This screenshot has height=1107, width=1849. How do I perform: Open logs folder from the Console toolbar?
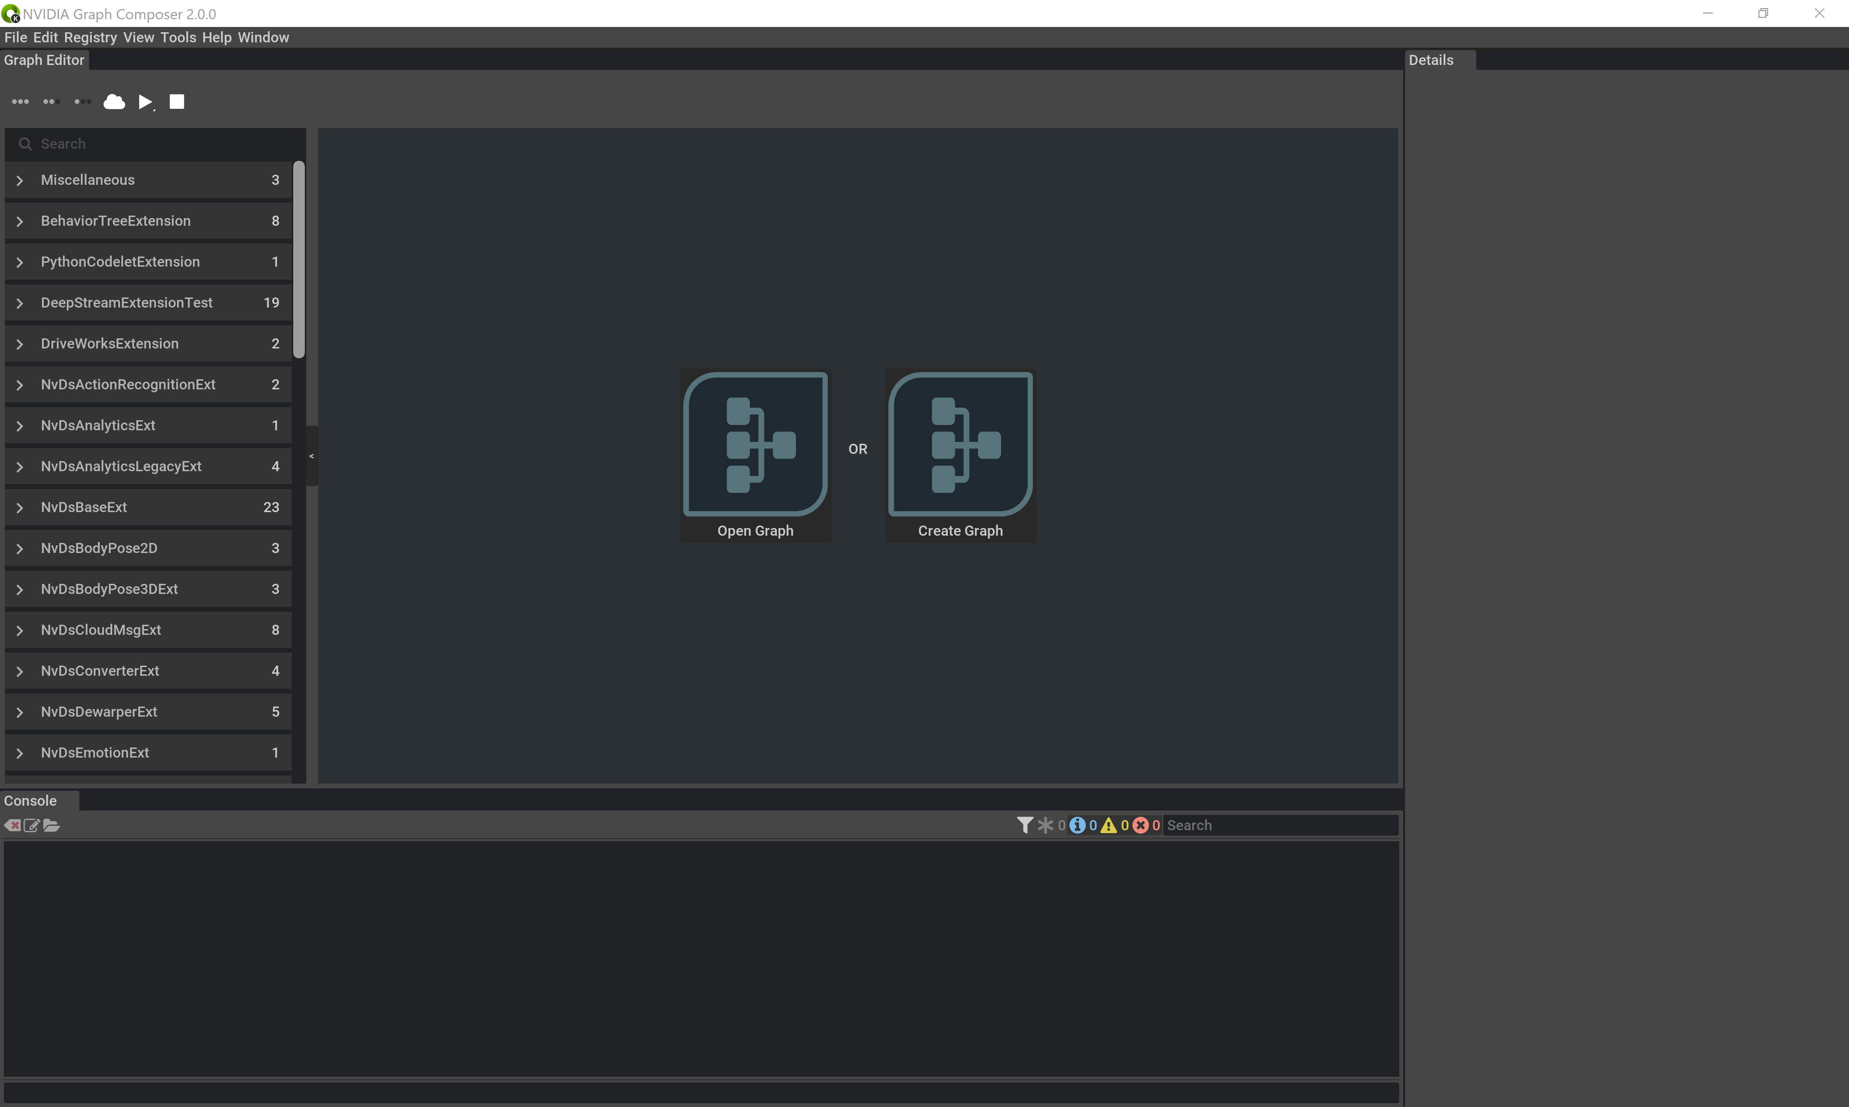coord(52,825)
